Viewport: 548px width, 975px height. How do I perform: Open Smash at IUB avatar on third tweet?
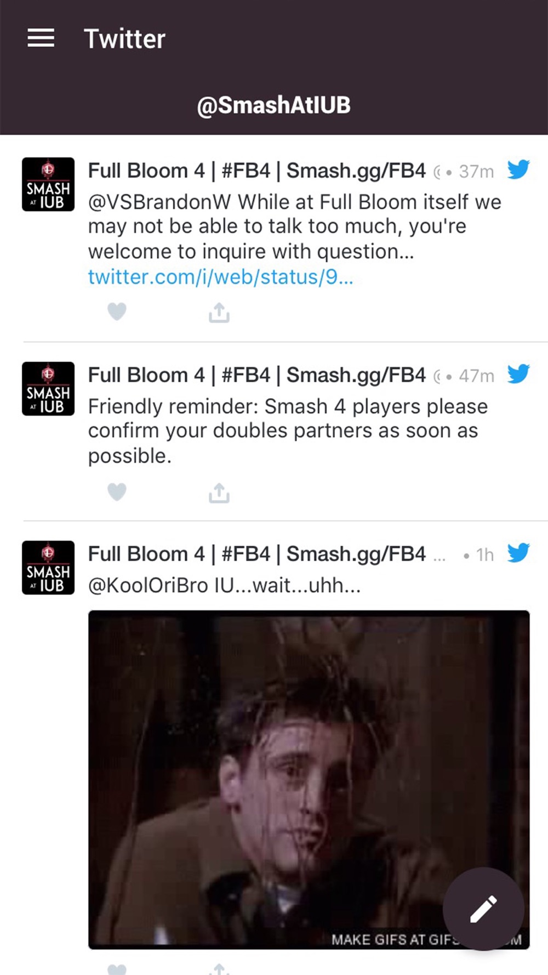(x=48, y=568)
